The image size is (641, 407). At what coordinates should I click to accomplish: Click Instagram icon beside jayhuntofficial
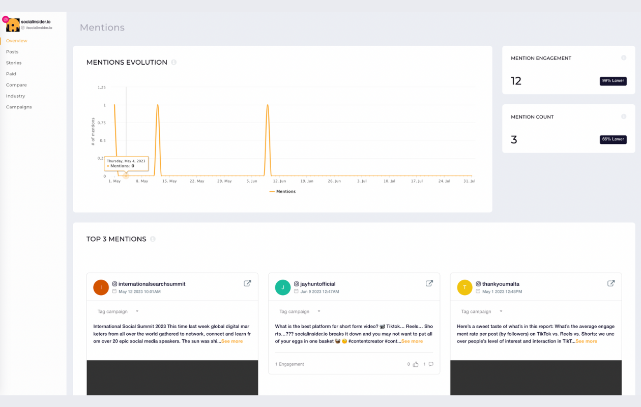coord(297,284)
